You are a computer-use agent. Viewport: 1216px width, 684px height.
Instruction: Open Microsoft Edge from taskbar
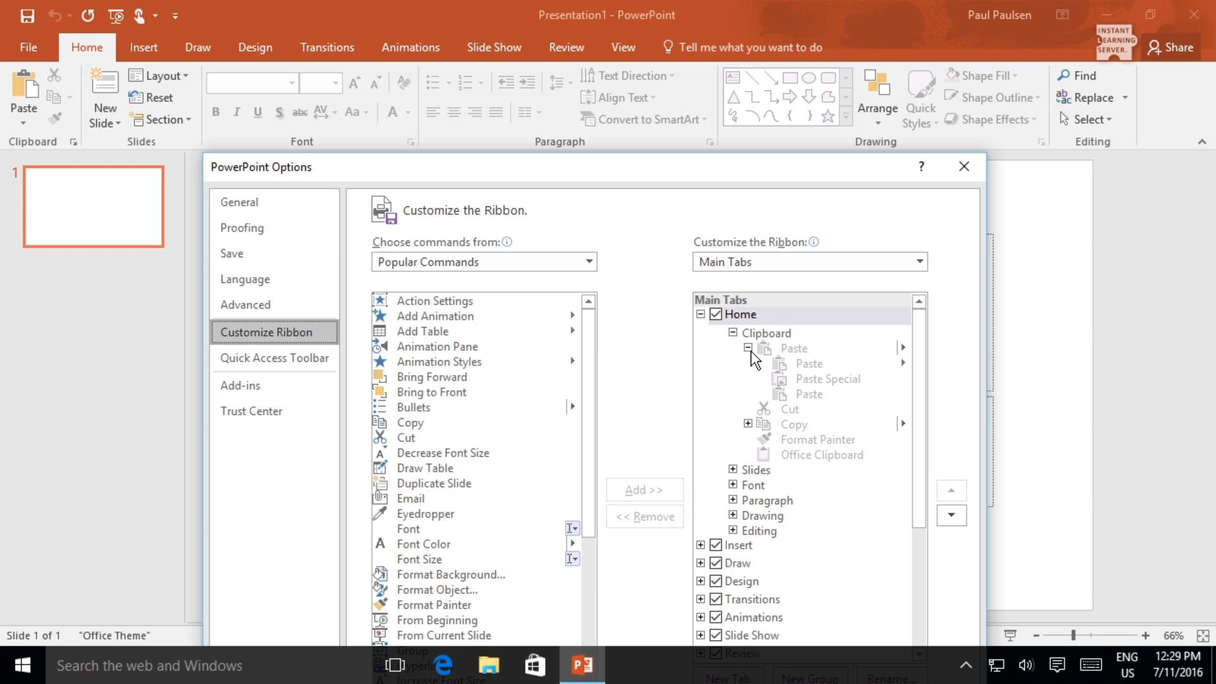[443, 665]
